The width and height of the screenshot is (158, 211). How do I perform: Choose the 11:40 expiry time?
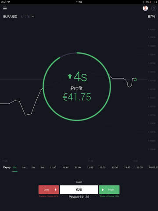[x=53, y=167]
